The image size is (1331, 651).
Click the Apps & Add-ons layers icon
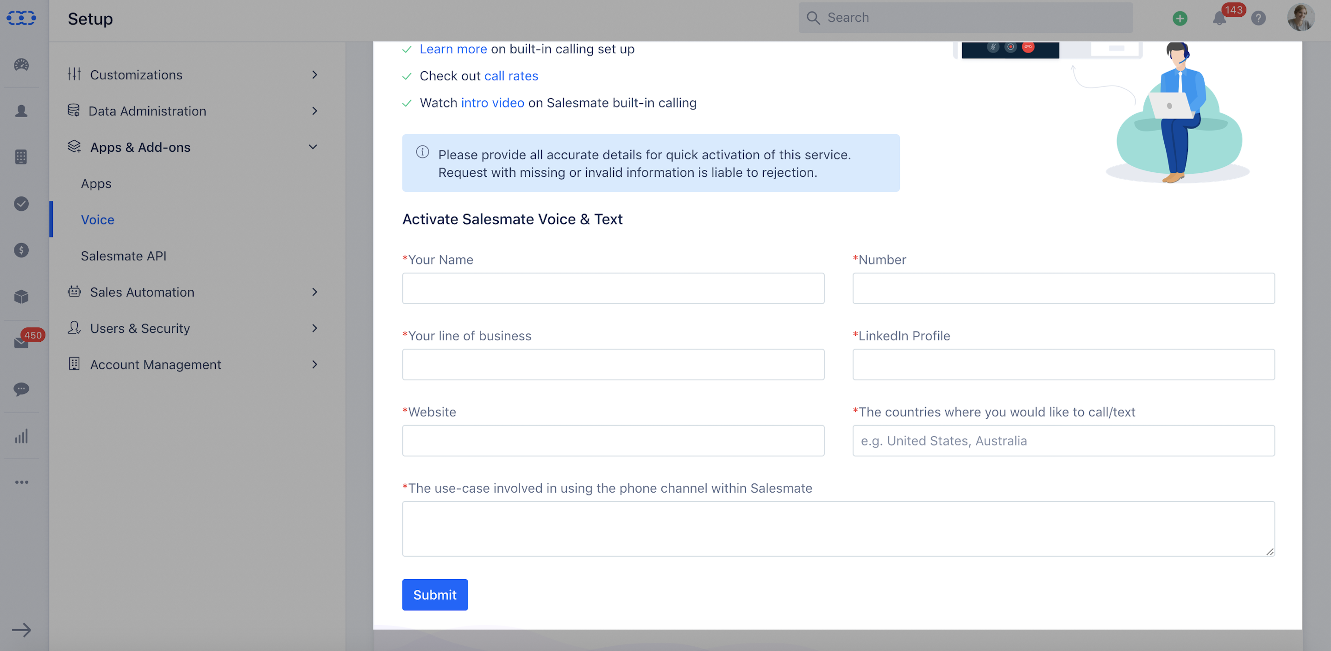(75, 146)
